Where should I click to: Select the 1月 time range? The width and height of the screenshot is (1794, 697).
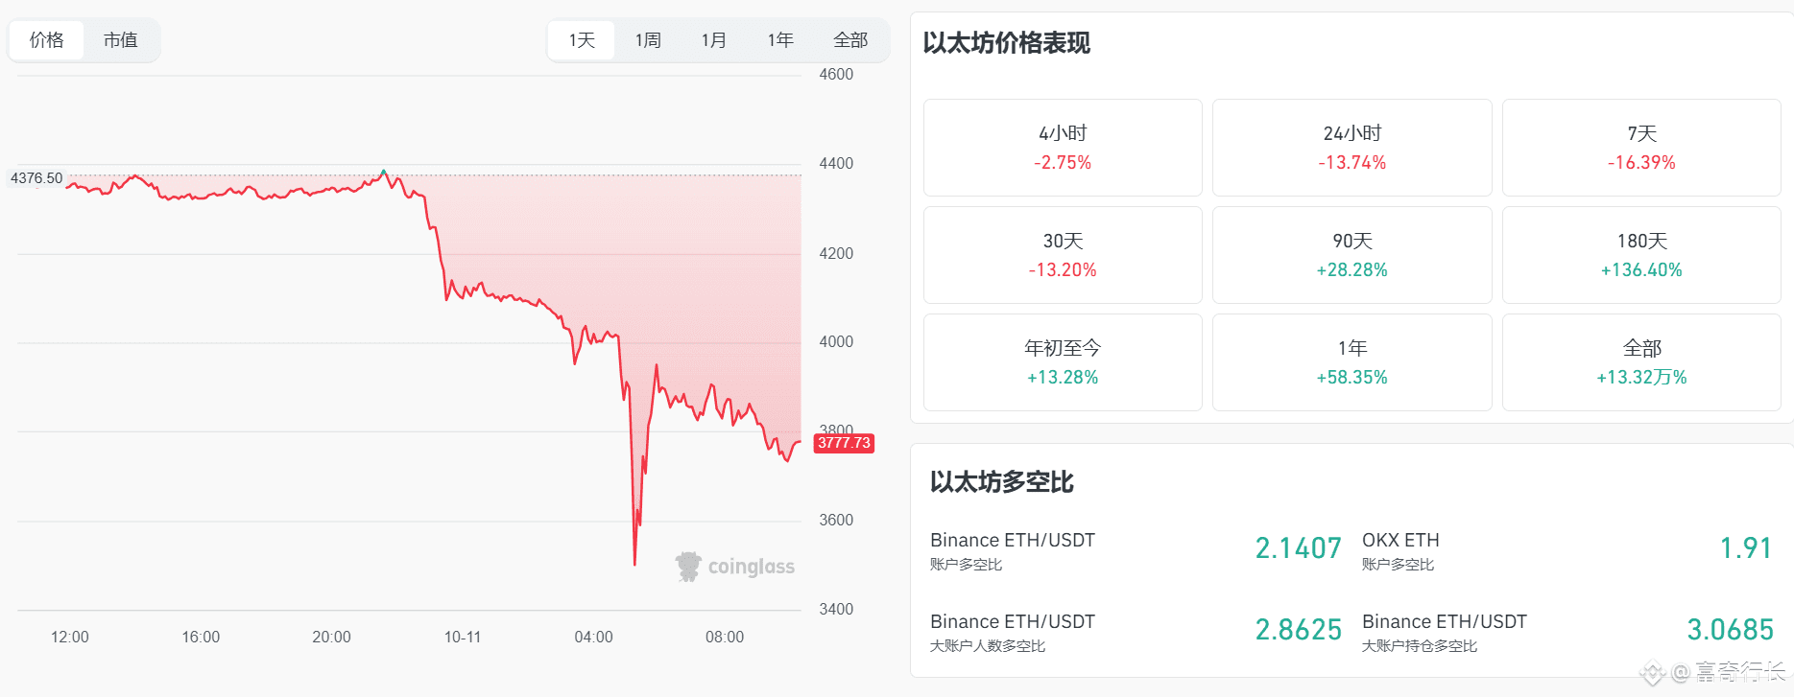pos(713,40)
